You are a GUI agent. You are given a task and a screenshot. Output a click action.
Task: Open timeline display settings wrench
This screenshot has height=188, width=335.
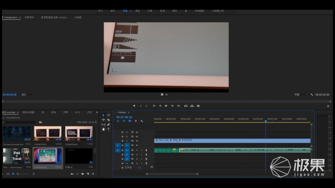(x=142, y=121)
